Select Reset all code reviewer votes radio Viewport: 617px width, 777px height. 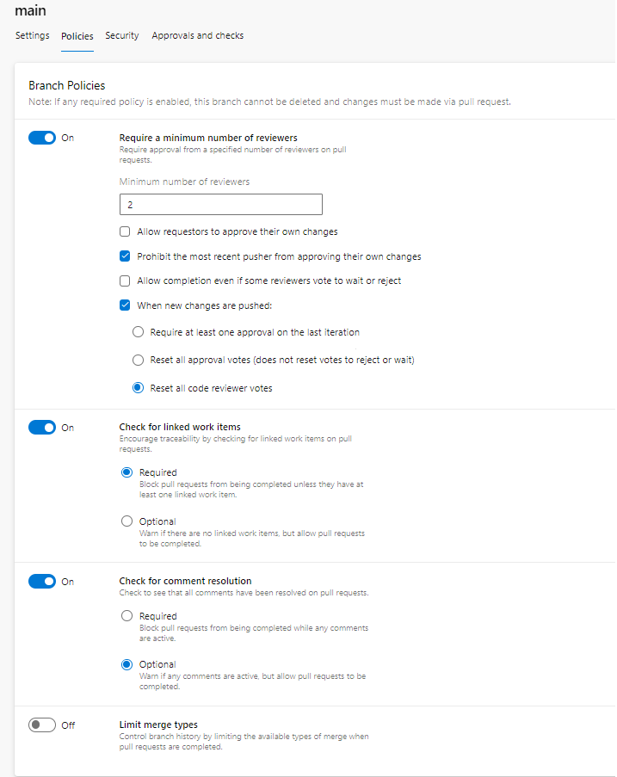(x=139, y=388)
